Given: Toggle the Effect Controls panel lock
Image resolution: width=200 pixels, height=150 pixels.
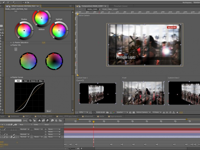Looking at the screenshot, I should [9, 6].
